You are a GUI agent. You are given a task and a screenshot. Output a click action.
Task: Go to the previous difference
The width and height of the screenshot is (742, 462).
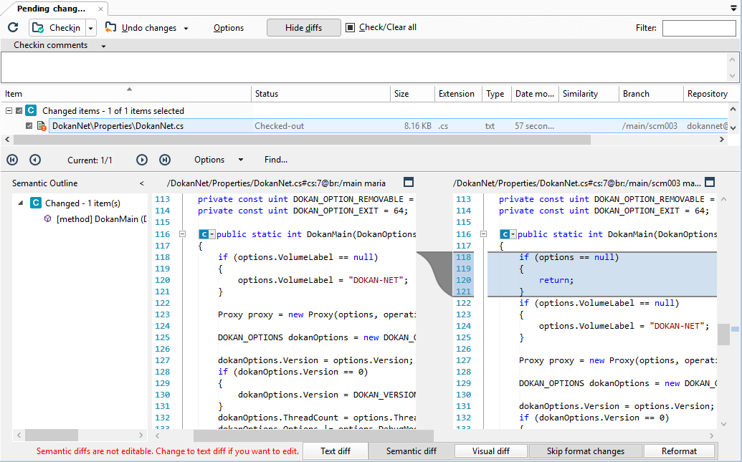[35, 160]
